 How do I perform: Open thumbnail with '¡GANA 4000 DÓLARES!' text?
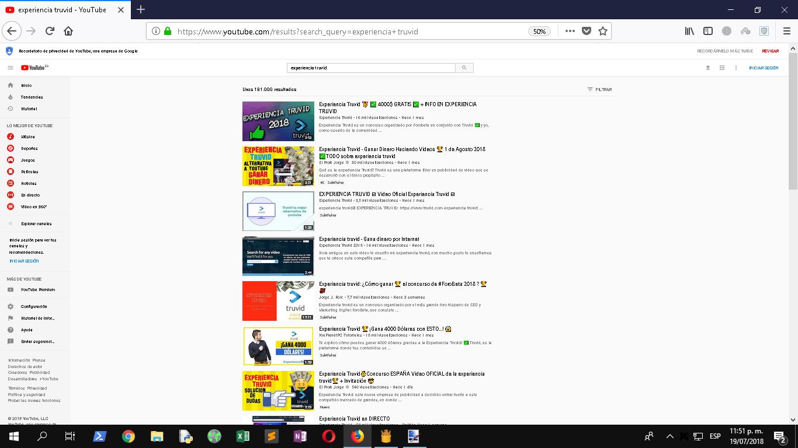[278, 346]
